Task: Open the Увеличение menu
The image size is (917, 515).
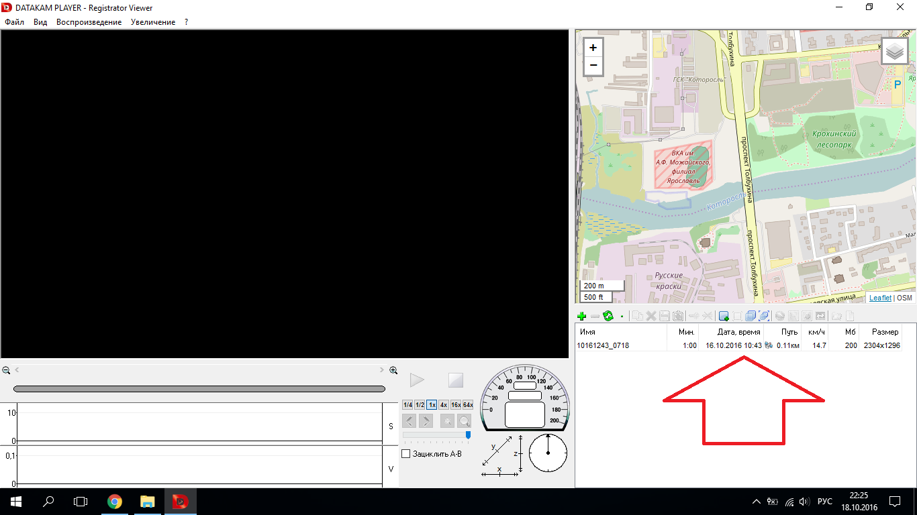Action: point(153,22)
